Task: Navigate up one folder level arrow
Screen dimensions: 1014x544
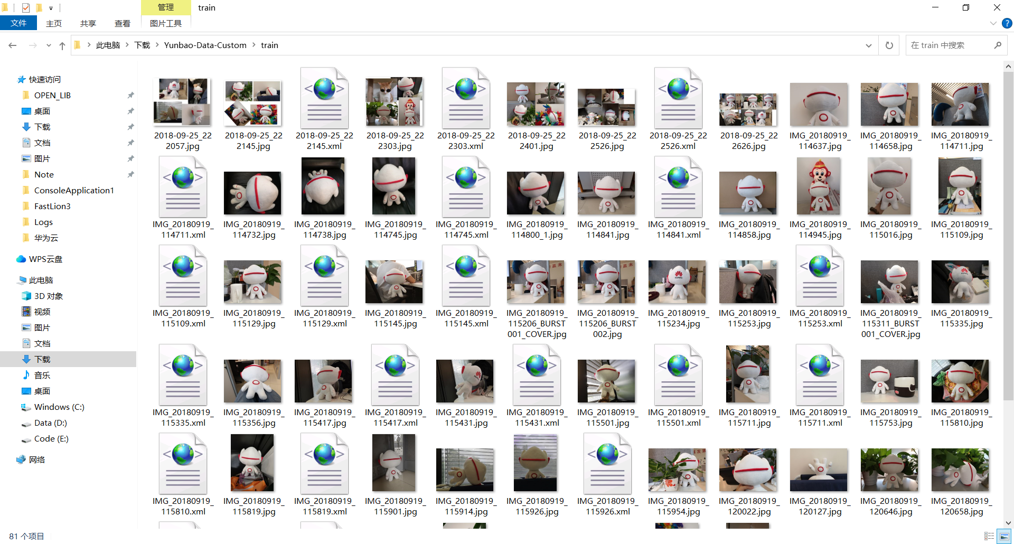Action: click(x=62, y=45)
